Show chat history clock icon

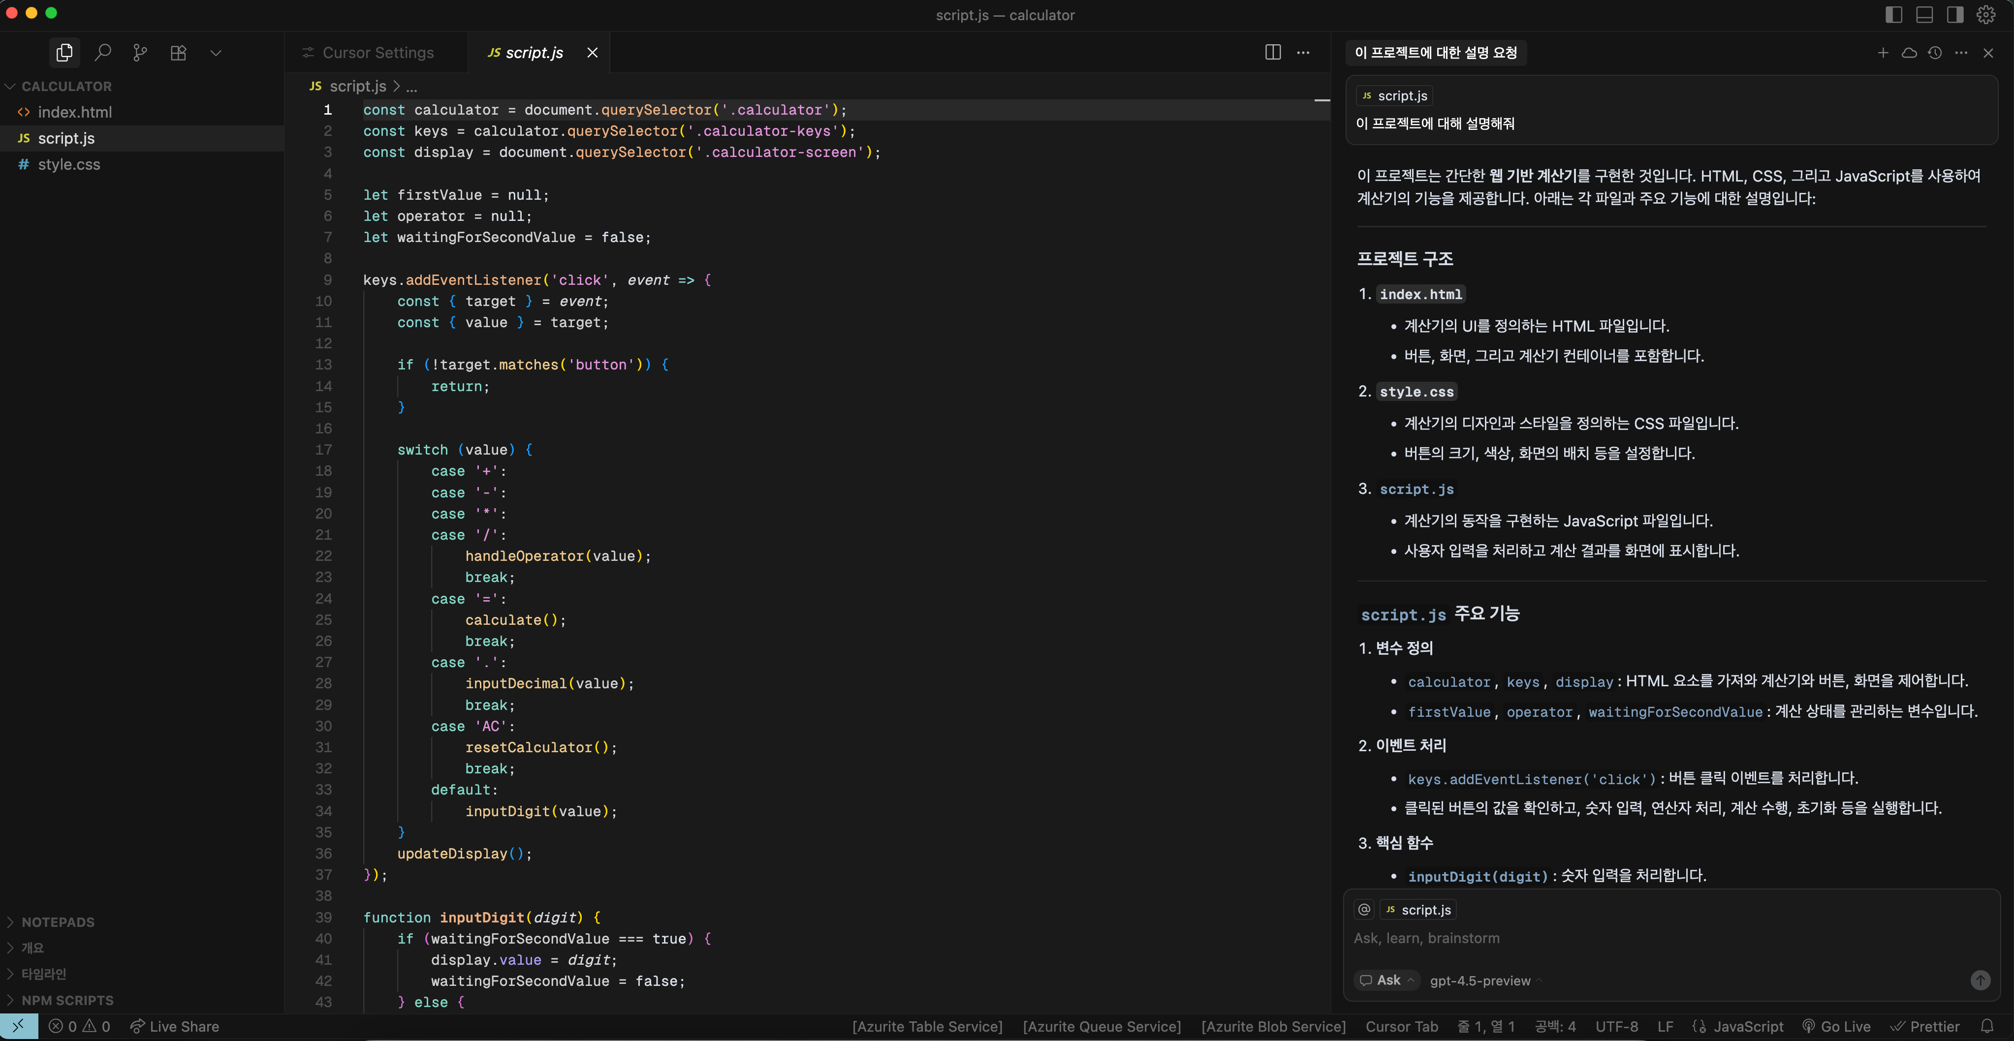click(1935, 52)
